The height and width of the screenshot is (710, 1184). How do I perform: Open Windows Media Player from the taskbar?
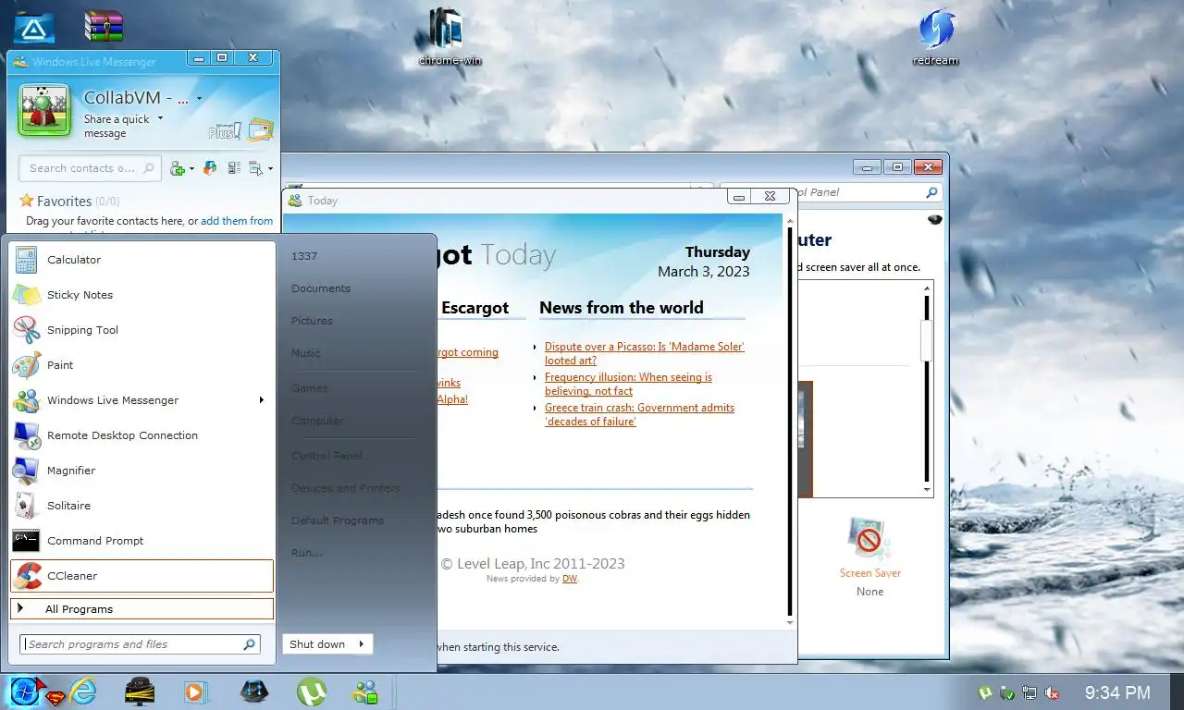click(x=196, y=692)
